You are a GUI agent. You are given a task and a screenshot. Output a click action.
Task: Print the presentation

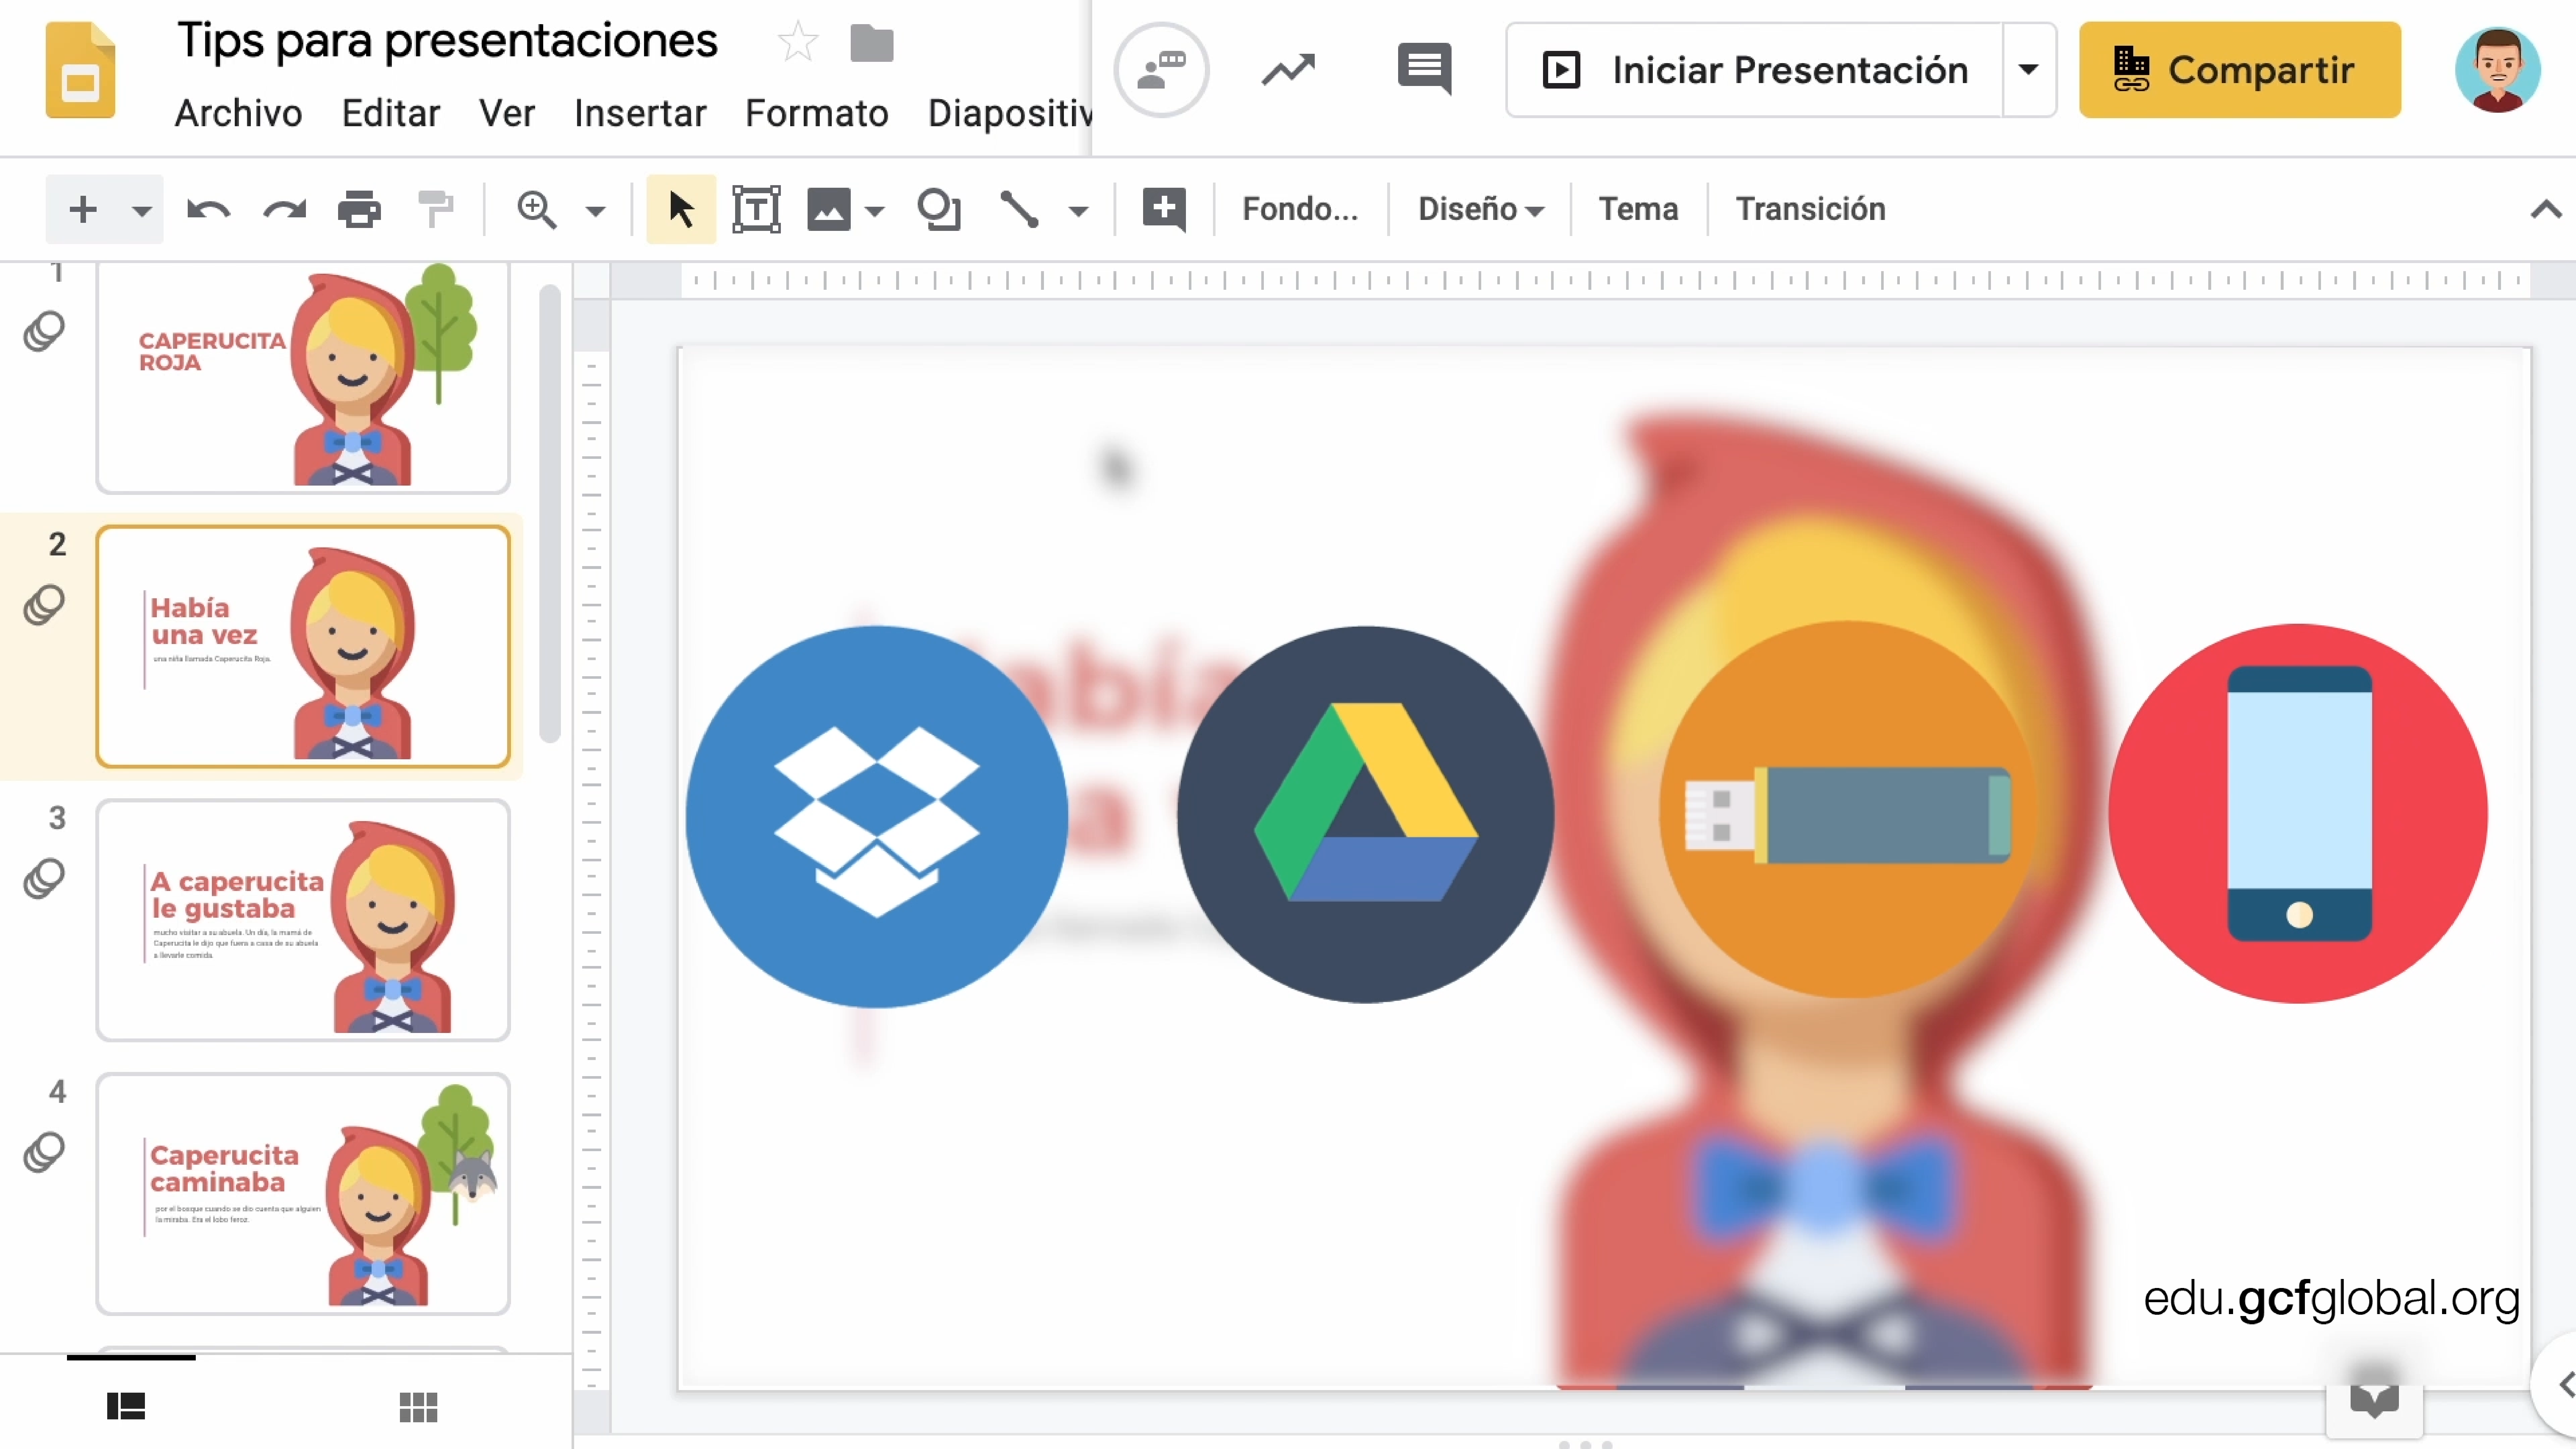[x=359, y=210]
